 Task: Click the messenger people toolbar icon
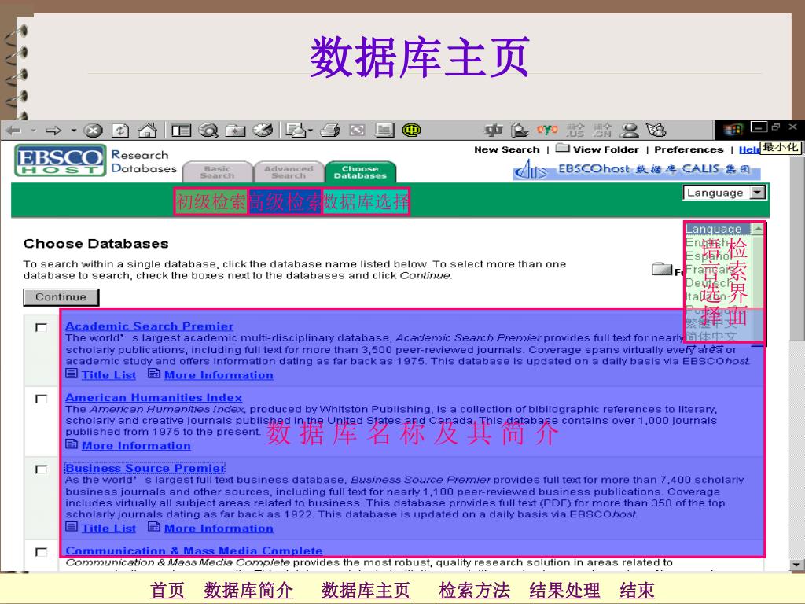click(x=629, y=131)
